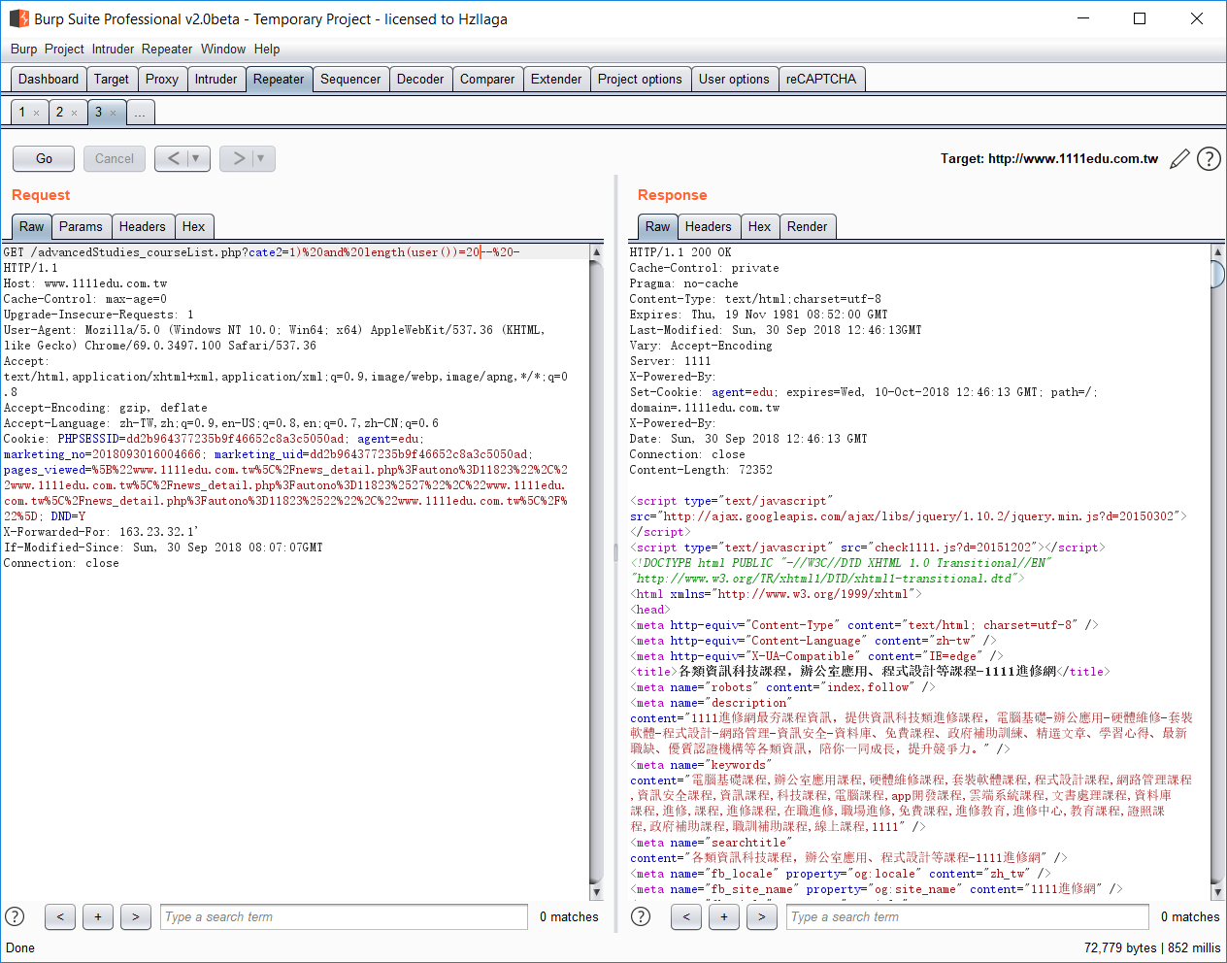Switch to the Dashboard tab
This screenshot has height=963, width=1227.
pos(49,80)
